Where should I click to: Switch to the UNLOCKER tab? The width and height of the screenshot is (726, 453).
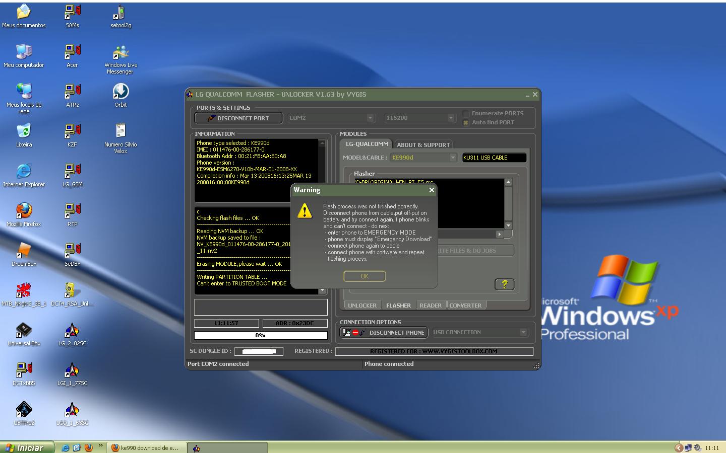[362, 306]
